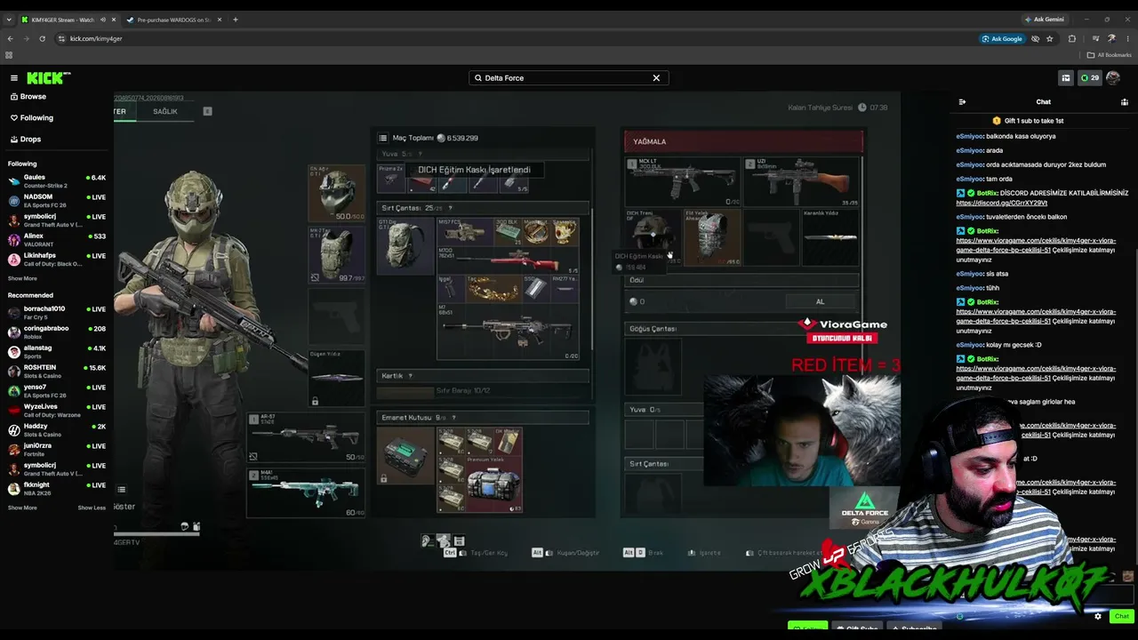Click WyzeLives' channel avatar icon
Screen dimensions: 1138x640
pos(14,411)
